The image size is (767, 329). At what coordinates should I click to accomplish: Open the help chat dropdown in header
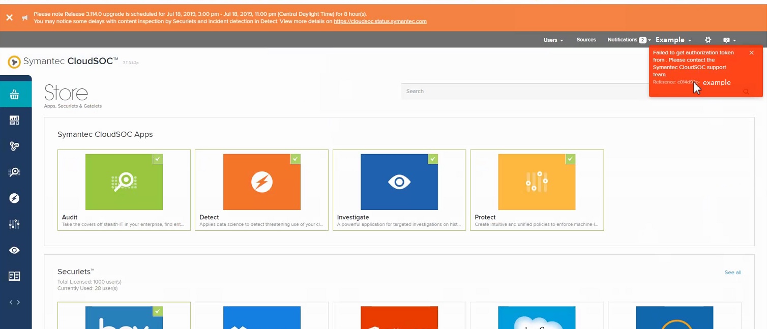(x=729, y=40)
